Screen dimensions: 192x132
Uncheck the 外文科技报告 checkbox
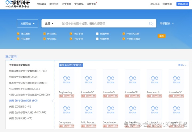124,39
